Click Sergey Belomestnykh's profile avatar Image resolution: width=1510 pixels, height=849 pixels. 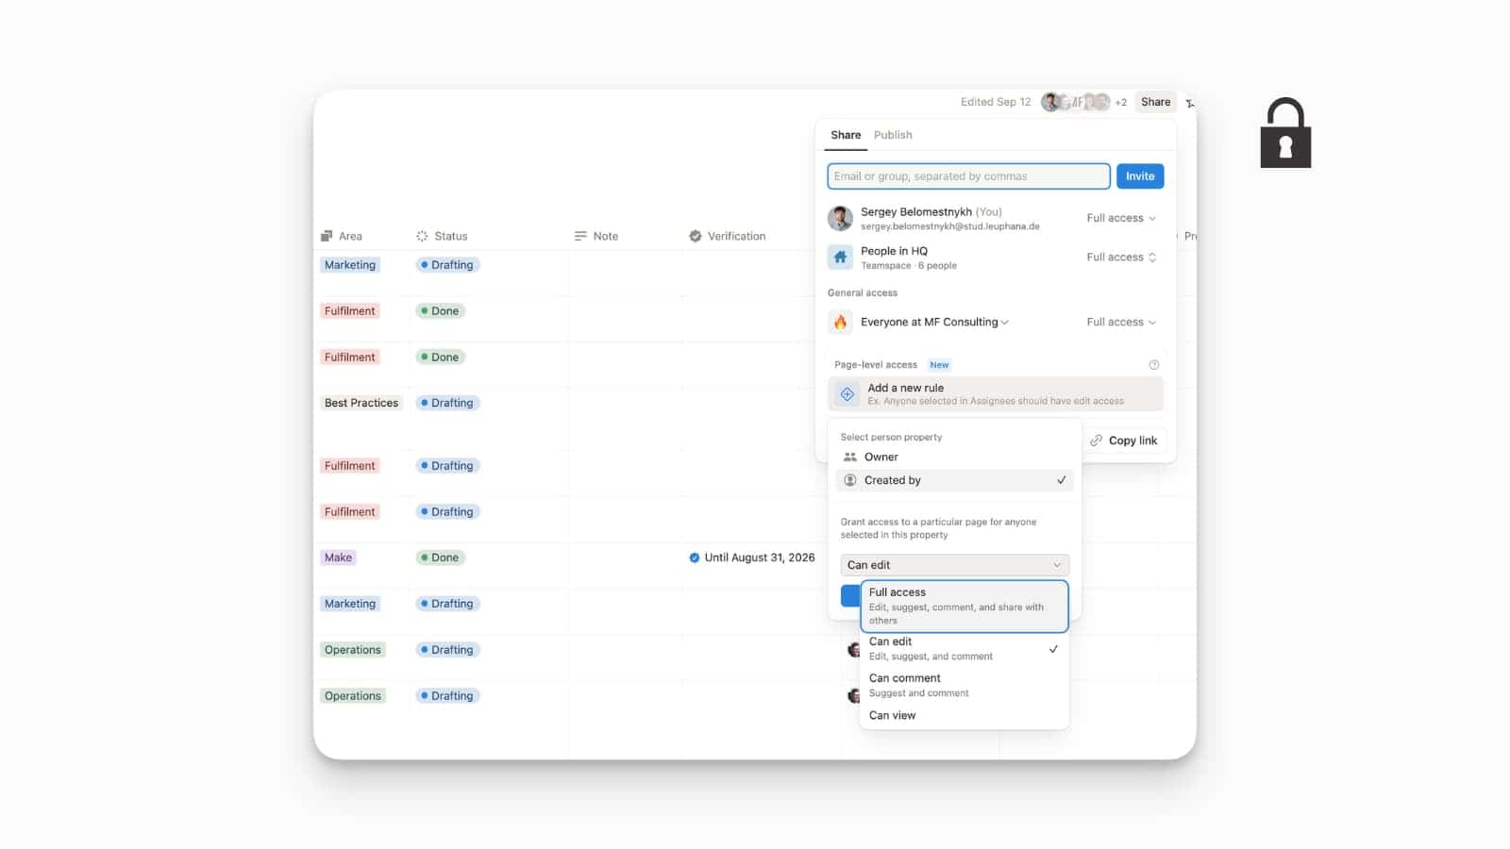click(840, 218)
